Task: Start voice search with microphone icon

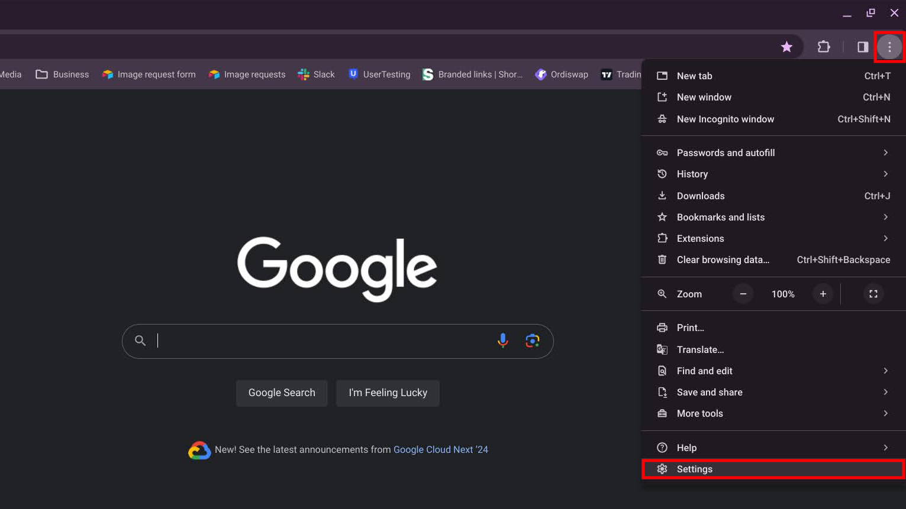Action: click(x=502, y=341)
